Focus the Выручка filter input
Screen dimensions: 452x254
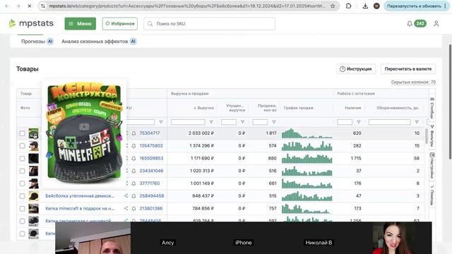(188, 122)
